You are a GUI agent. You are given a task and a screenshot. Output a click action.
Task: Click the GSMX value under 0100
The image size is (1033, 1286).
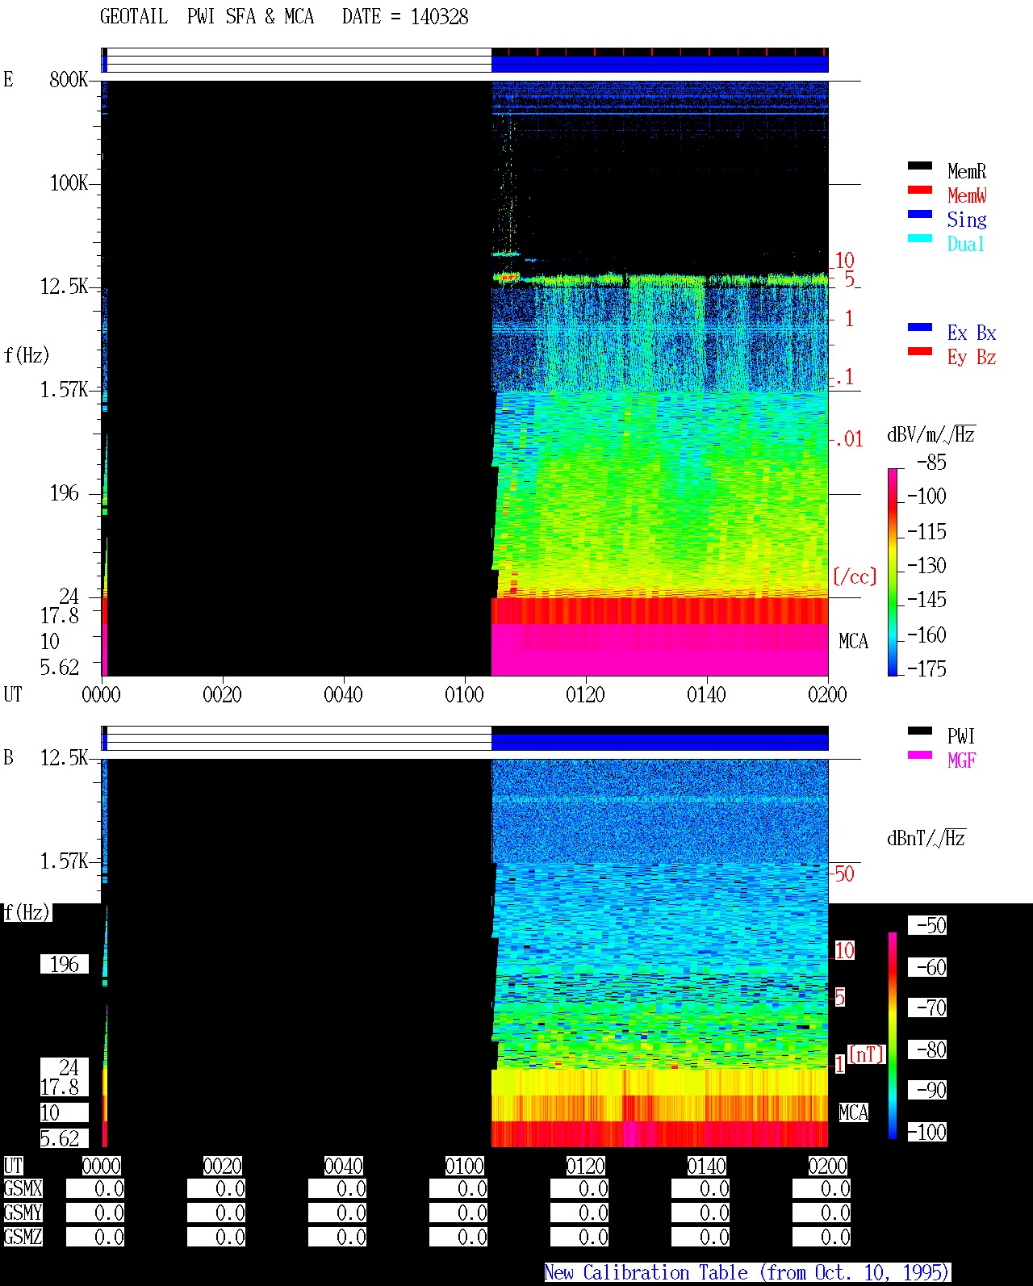[458, 1189]
